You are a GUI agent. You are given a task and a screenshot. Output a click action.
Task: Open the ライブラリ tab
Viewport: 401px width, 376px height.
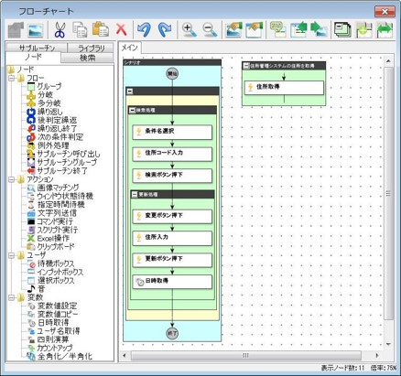coord(91,48)
